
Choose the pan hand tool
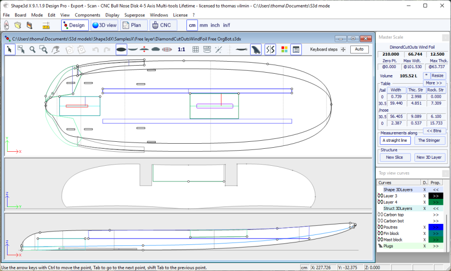click(56, 49)
